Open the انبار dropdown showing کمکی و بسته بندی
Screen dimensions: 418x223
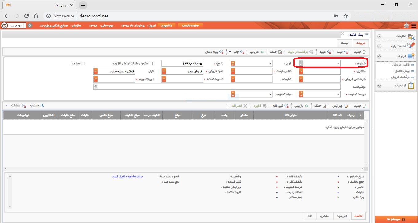tap(96, 71)
